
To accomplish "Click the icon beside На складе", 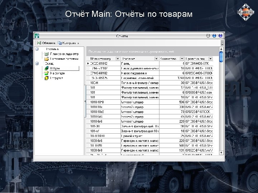I will (x=47, y=73).
